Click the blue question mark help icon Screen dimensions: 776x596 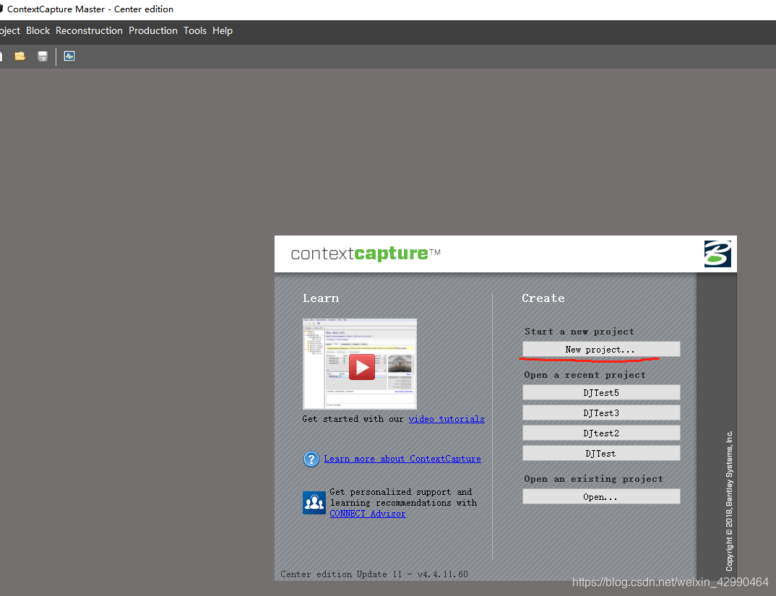(311, 459)
